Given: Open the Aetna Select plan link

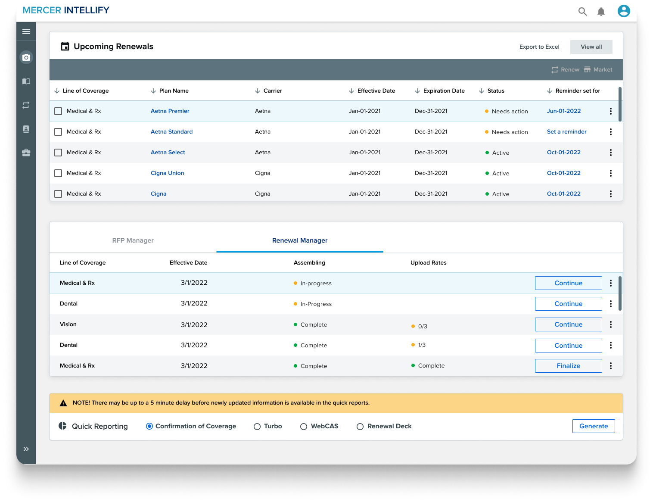Looking at the screenshot, I should 168,153.
